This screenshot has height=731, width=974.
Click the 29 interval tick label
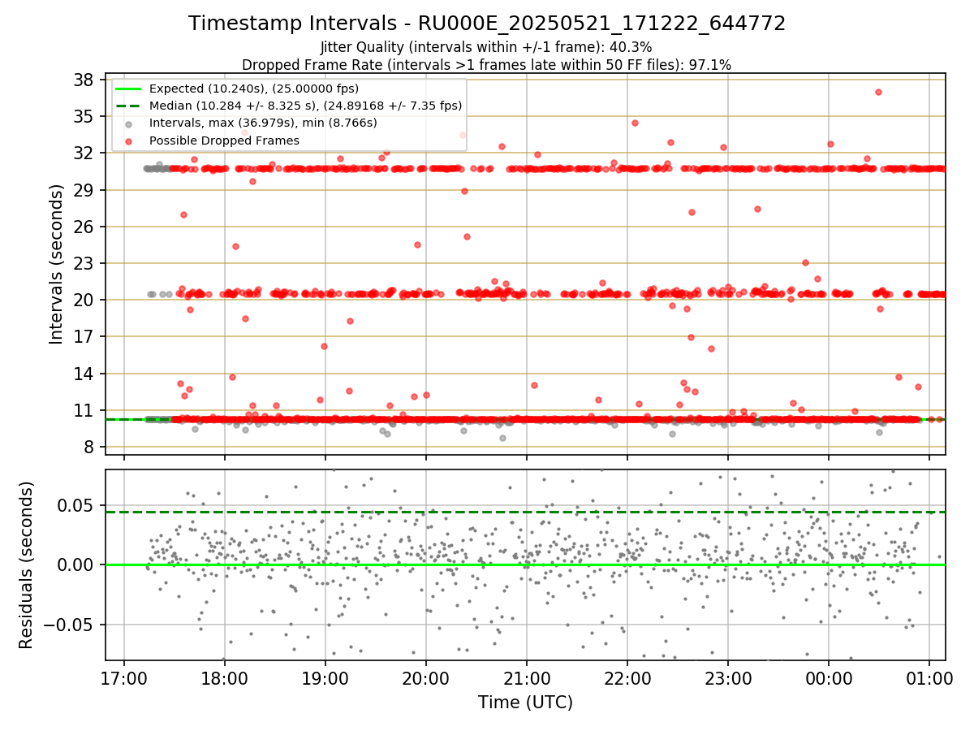point(84,190)
